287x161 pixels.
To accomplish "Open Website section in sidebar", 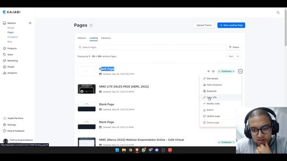I will point(11,23).
